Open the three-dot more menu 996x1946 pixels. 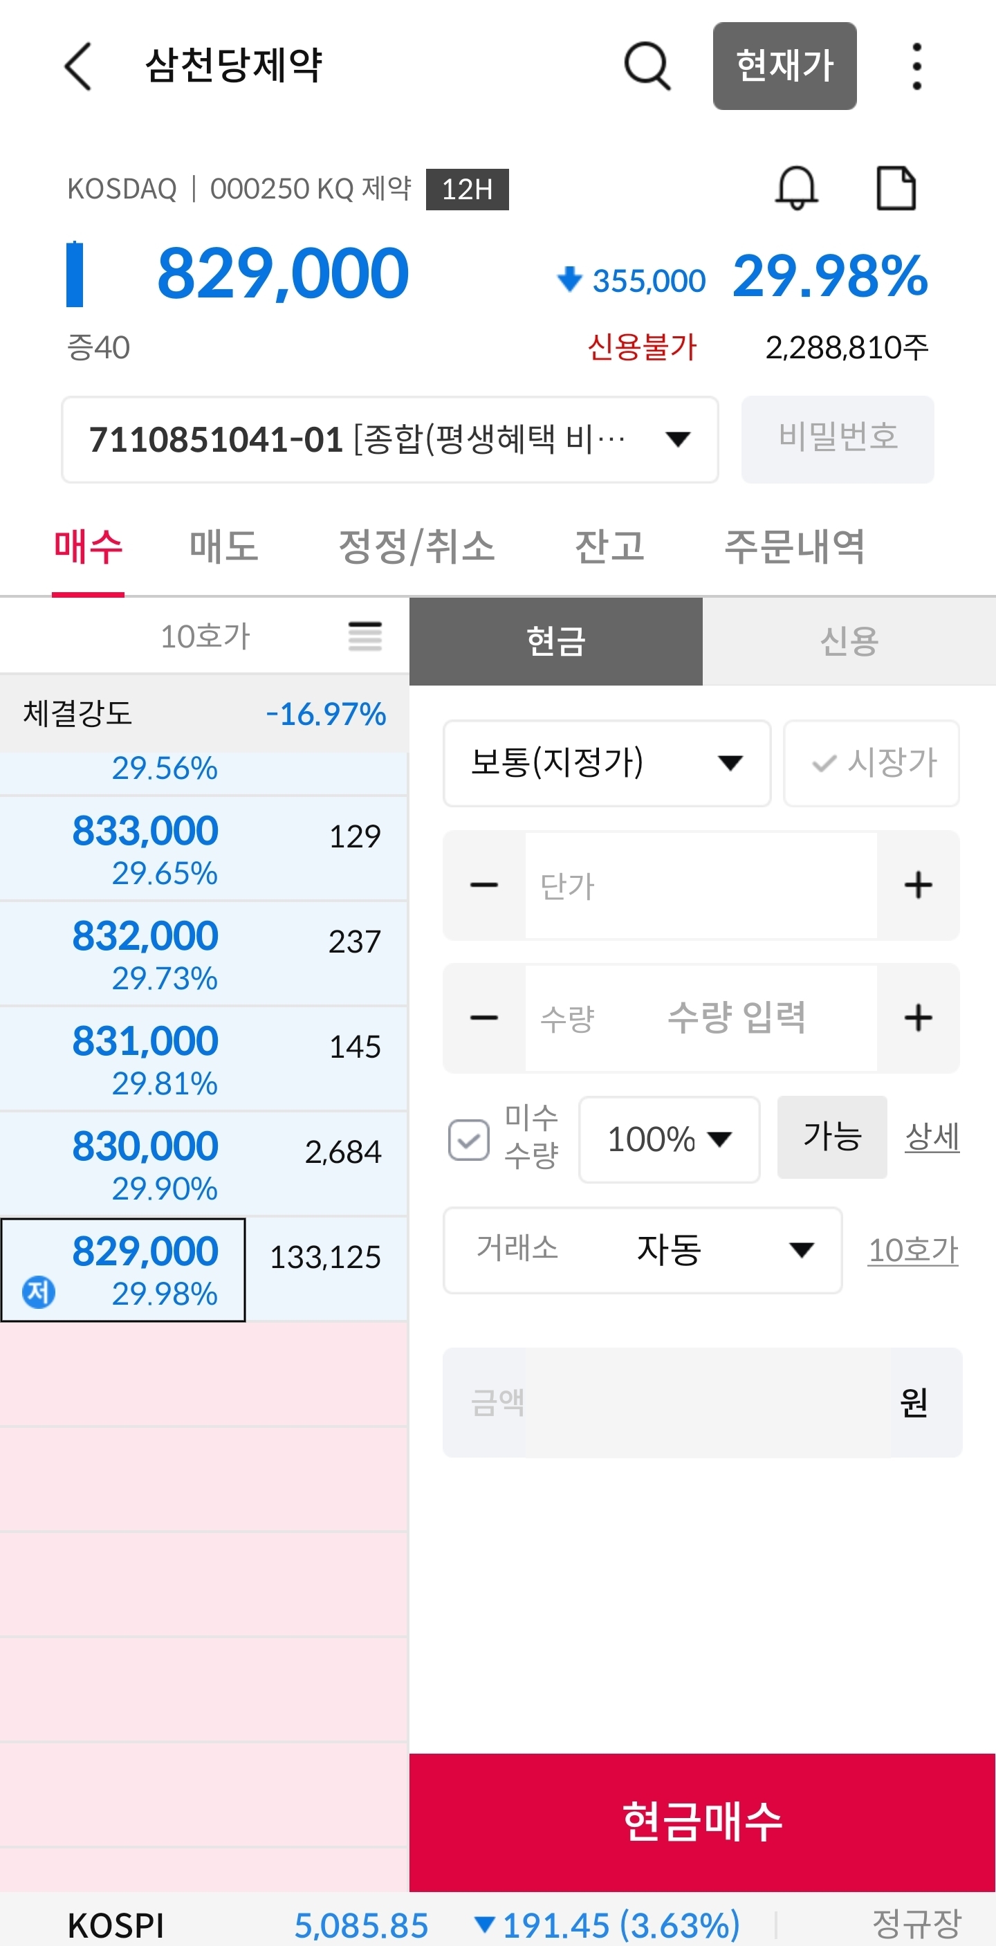click(916, 66)
